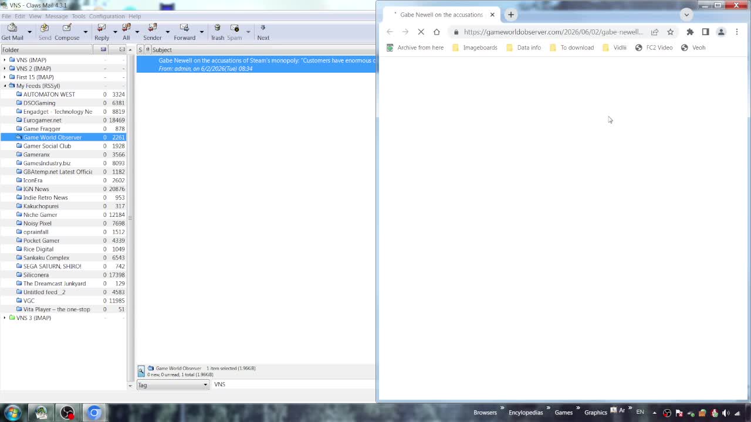The image size is (751, 422).
Task: Select the Gabe Newell message row
Action: tap(256, 64)
